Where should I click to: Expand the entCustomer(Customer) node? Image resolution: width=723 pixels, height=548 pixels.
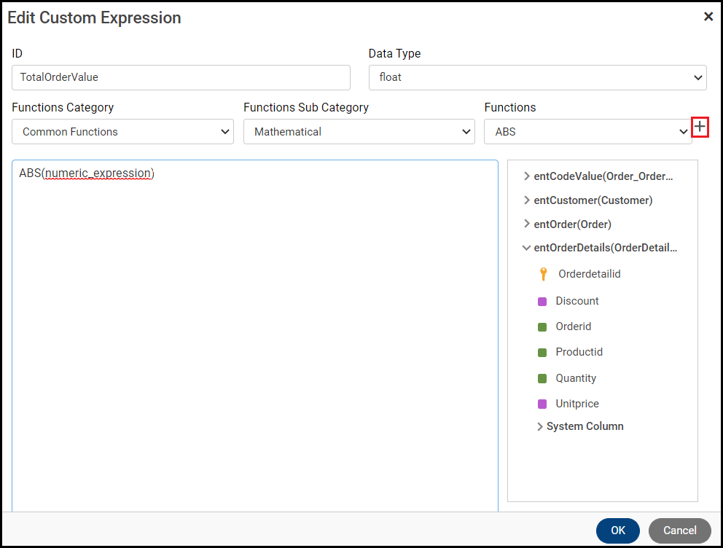click(527, 200)
